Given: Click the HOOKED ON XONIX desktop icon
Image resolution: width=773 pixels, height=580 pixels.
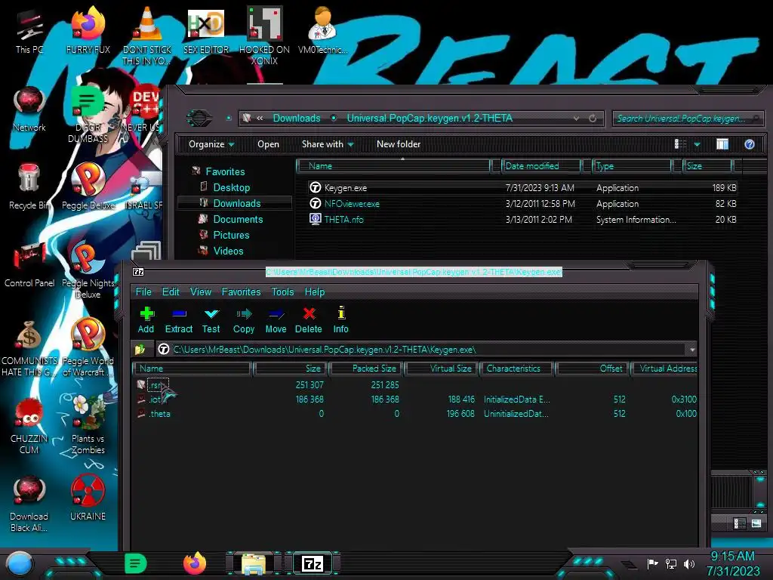Looking at the screenshot, I should pyautogui.click(x=264, y=23).
